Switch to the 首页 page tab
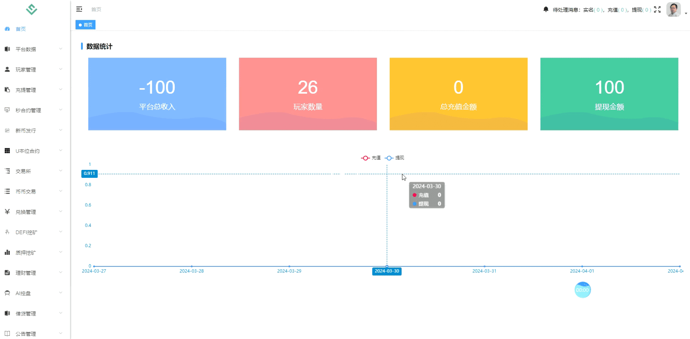Screen dimensions: 690x339 pyautogui.click(x=86, y=25)
